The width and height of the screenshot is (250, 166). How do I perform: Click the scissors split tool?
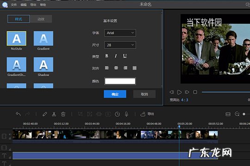tap(54, 114)
